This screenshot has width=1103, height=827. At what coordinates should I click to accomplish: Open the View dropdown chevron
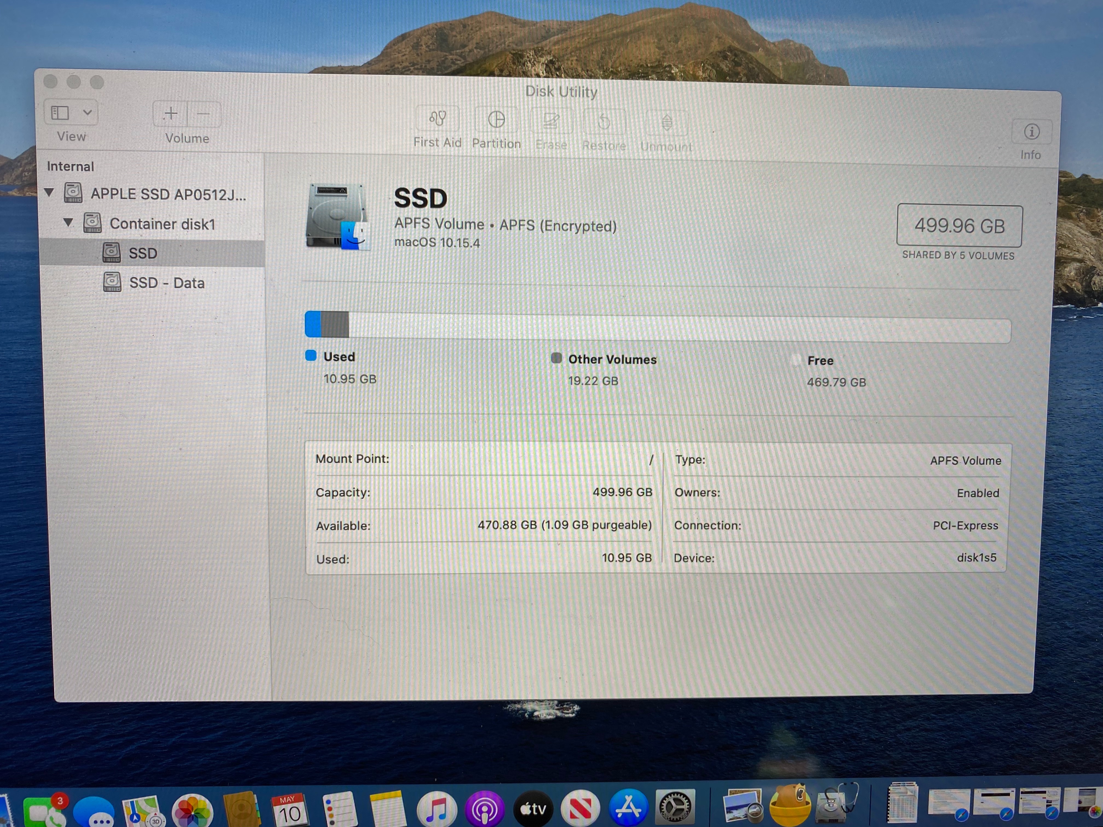click(87, 113)
